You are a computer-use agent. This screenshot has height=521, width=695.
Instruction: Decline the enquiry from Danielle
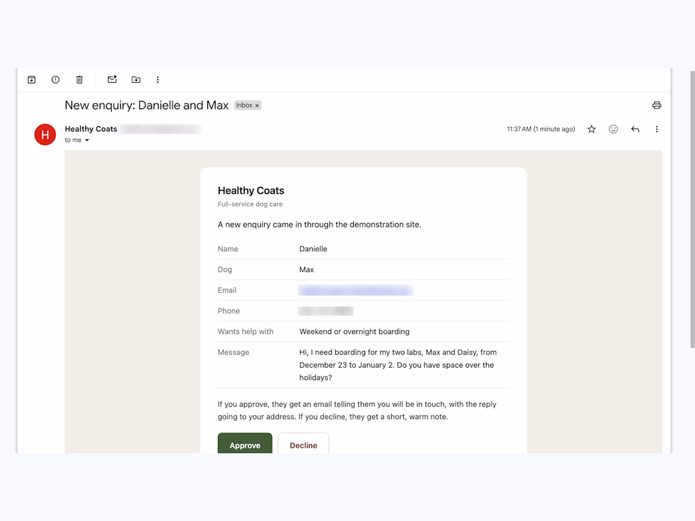[304, 443]
